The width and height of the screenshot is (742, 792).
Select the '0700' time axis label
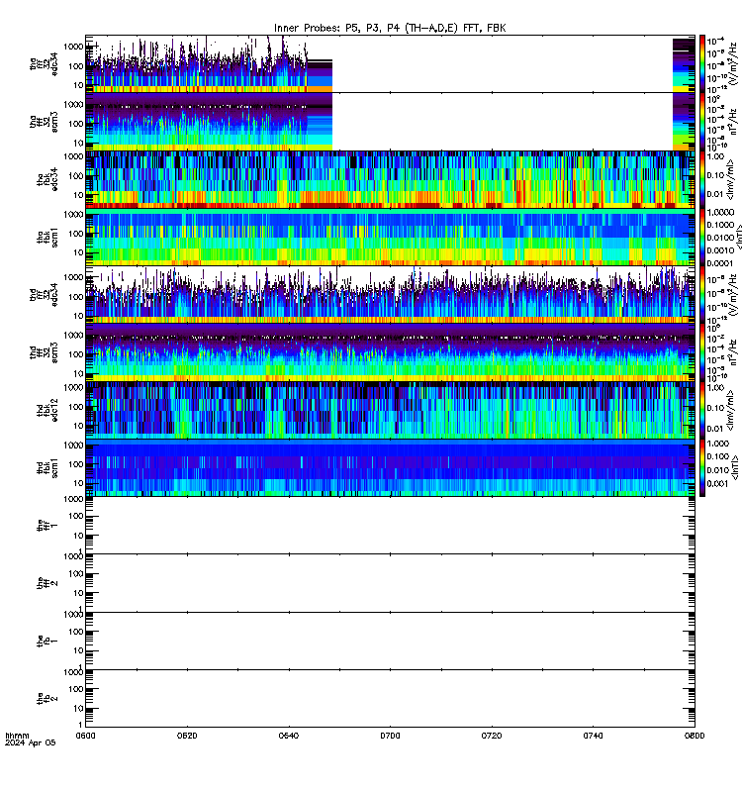(390, 736)
